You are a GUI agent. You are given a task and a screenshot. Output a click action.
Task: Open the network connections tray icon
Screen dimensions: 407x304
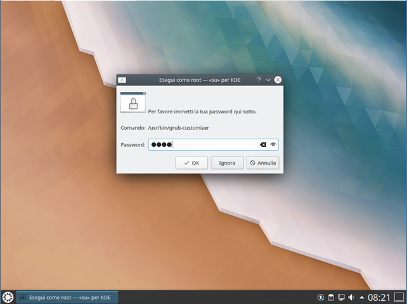pyautogui.click(x=341, y=297)
